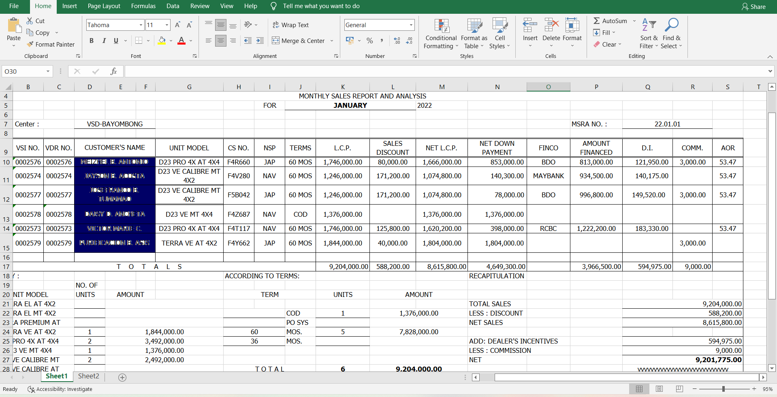Open the font name dropdown (Tahoma)
Viewport: 777px width, 397px height.
point(141,25)
